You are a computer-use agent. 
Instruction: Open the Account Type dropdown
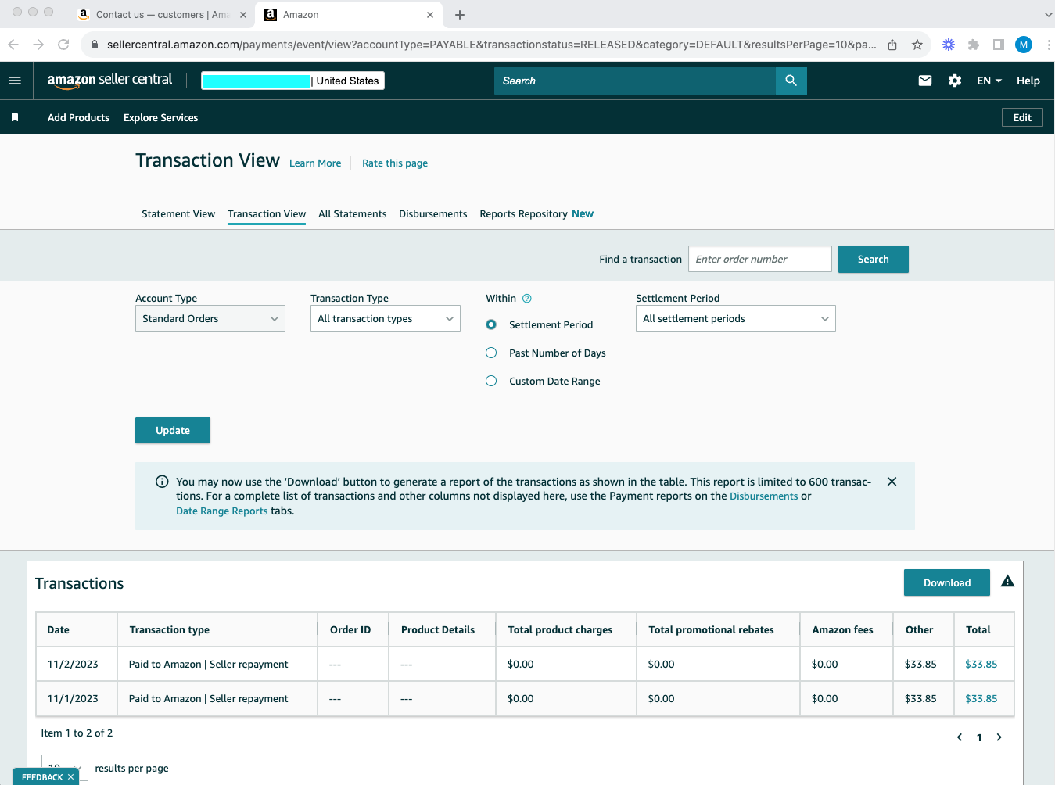(210, 318)
